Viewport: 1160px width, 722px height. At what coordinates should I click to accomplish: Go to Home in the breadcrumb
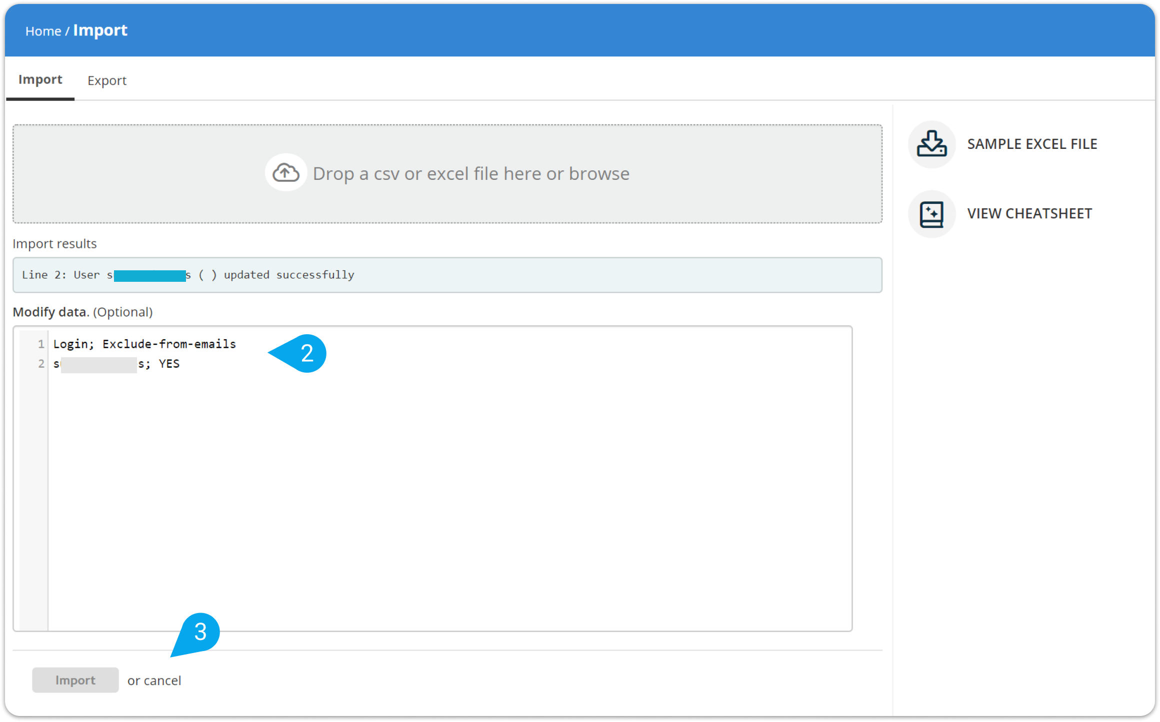coord(43,31)
